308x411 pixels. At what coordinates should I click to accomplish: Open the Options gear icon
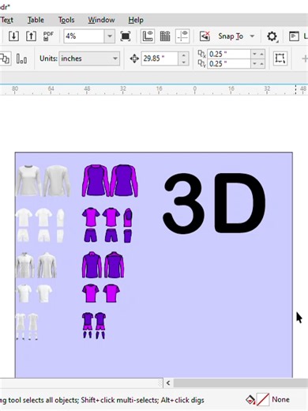click(272, 36)
